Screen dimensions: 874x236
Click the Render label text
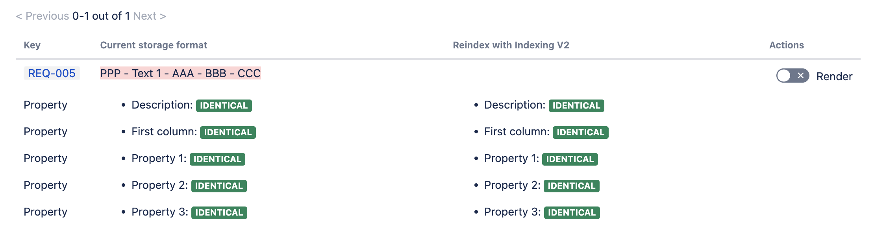click(x=834, y=76)
